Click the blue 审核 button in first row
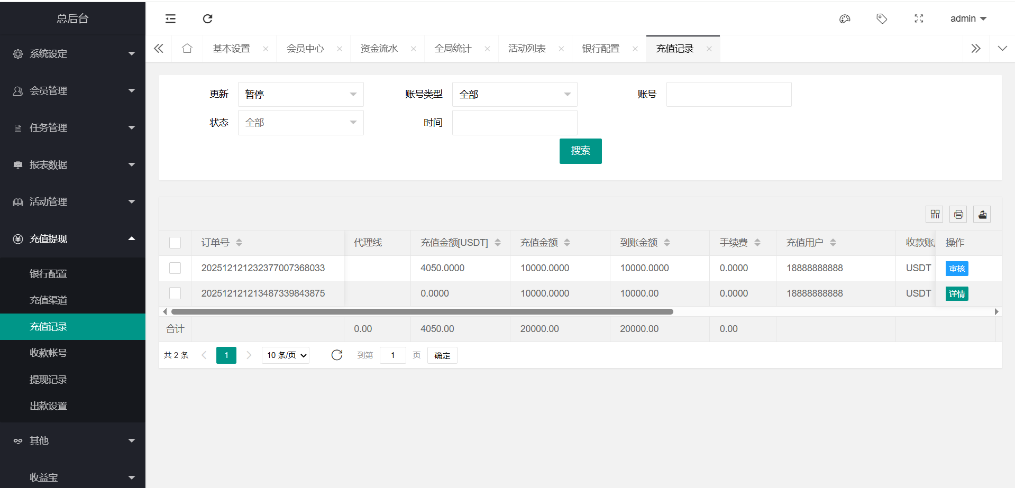This screenshot has width=1015, height=488. tap(956, 269)
